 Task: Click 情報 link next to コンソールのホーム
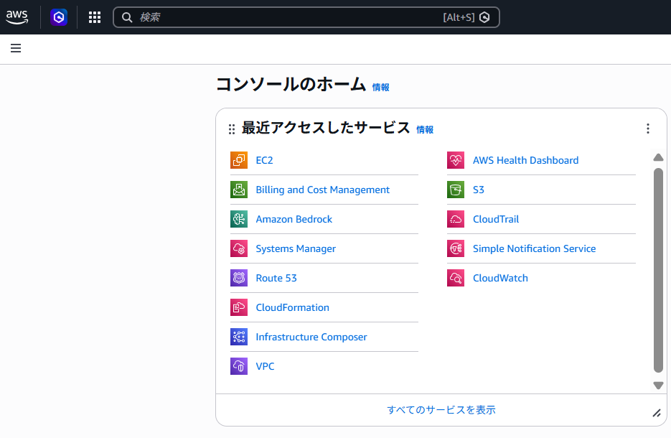(380, 87)
